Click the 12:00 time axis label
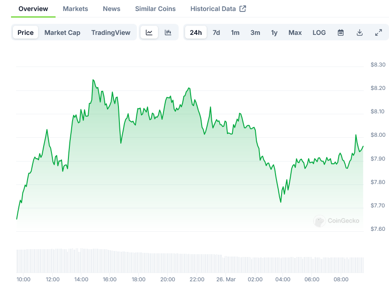The image size is (389, 290). (x=53, y=279)
